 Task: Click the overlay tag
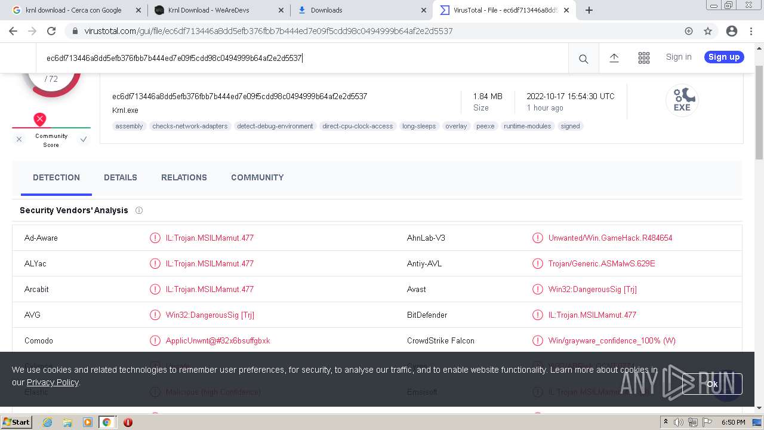(456, 126)
